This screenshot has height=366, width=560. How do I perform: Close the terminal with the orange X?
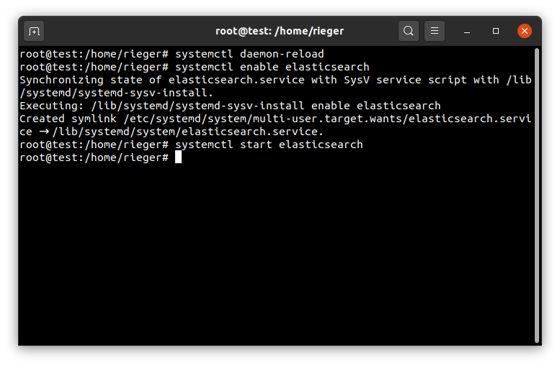coord(525,31)
